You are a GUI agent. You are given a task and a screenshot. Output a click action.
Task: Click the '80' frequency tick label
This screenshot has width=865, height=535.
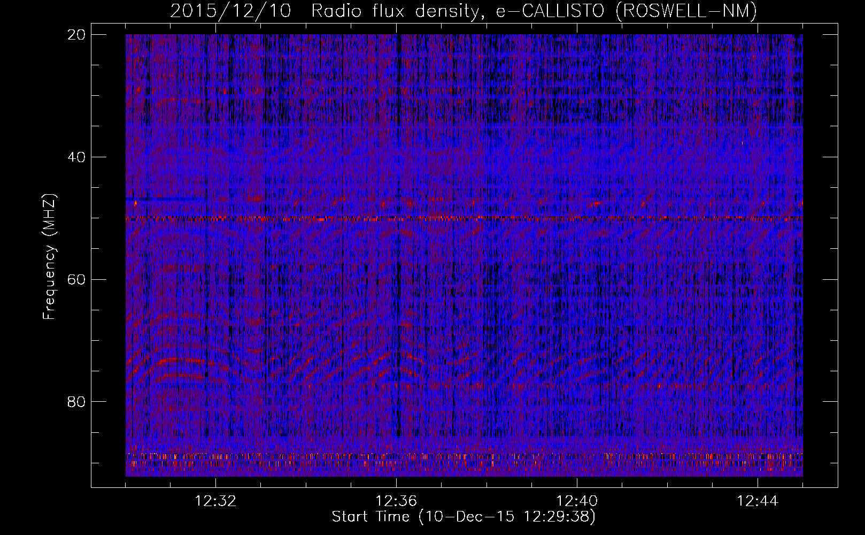pos(76,402)
